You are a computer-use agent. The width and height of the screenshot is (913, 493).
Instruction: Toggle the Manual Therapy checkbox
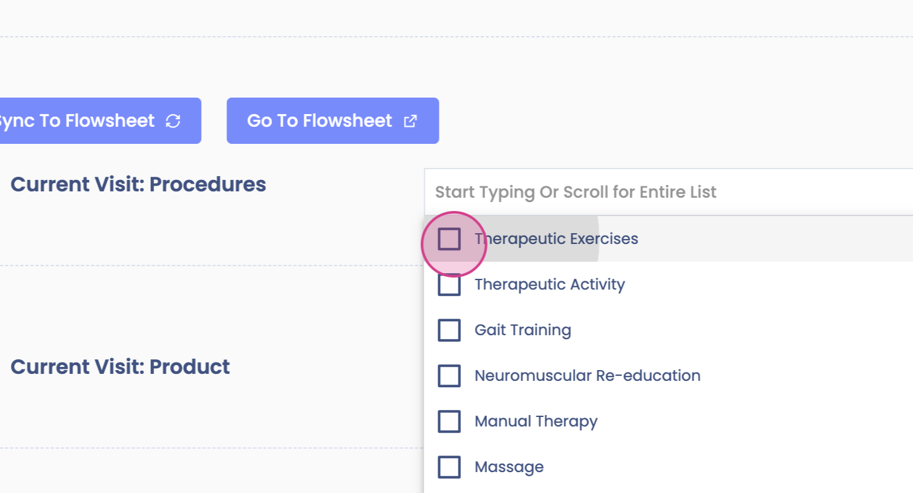pos(450,421)
